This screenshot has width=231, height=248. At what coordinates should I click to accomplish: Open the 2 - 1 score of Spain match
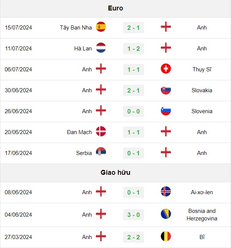(134, 28)
